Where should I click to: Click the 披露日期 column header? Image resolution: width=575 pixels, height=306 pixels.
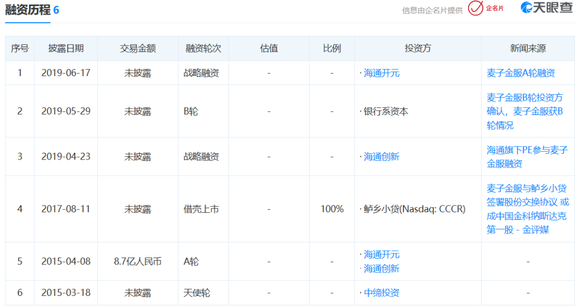click(66, 48)
